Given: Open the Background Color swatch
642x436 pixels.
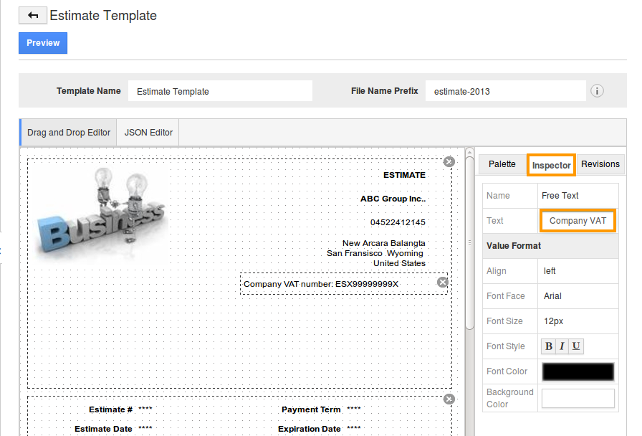Looking at the screenshot, I should [578, 398].
